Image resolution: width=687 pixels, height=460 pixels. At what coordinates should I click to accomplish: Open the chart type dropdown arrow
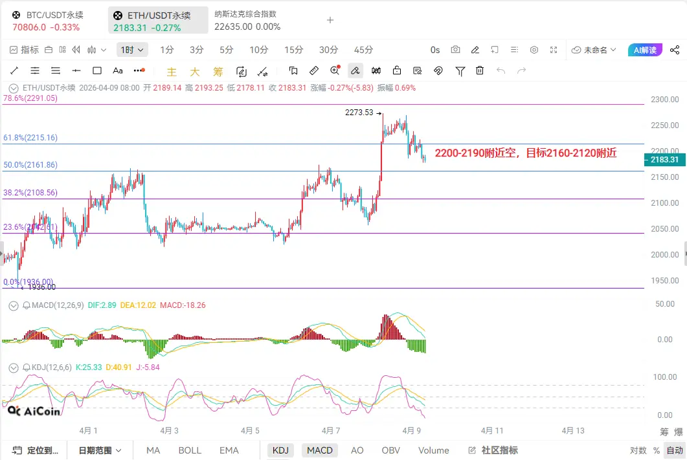point(104,50)
